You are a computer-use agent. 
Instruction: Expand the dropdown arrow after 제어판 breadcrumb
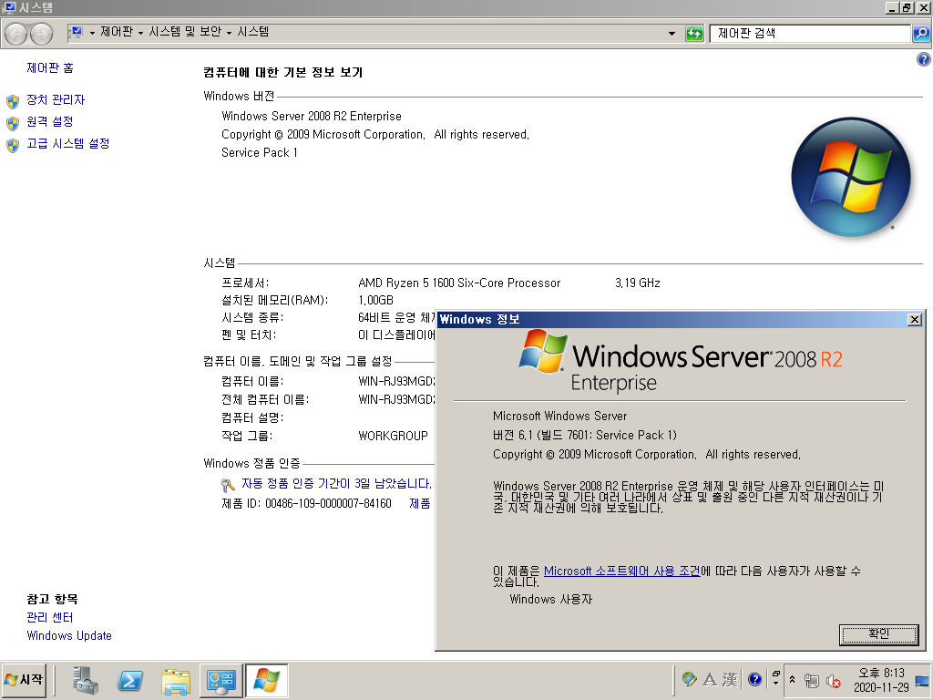140,33
